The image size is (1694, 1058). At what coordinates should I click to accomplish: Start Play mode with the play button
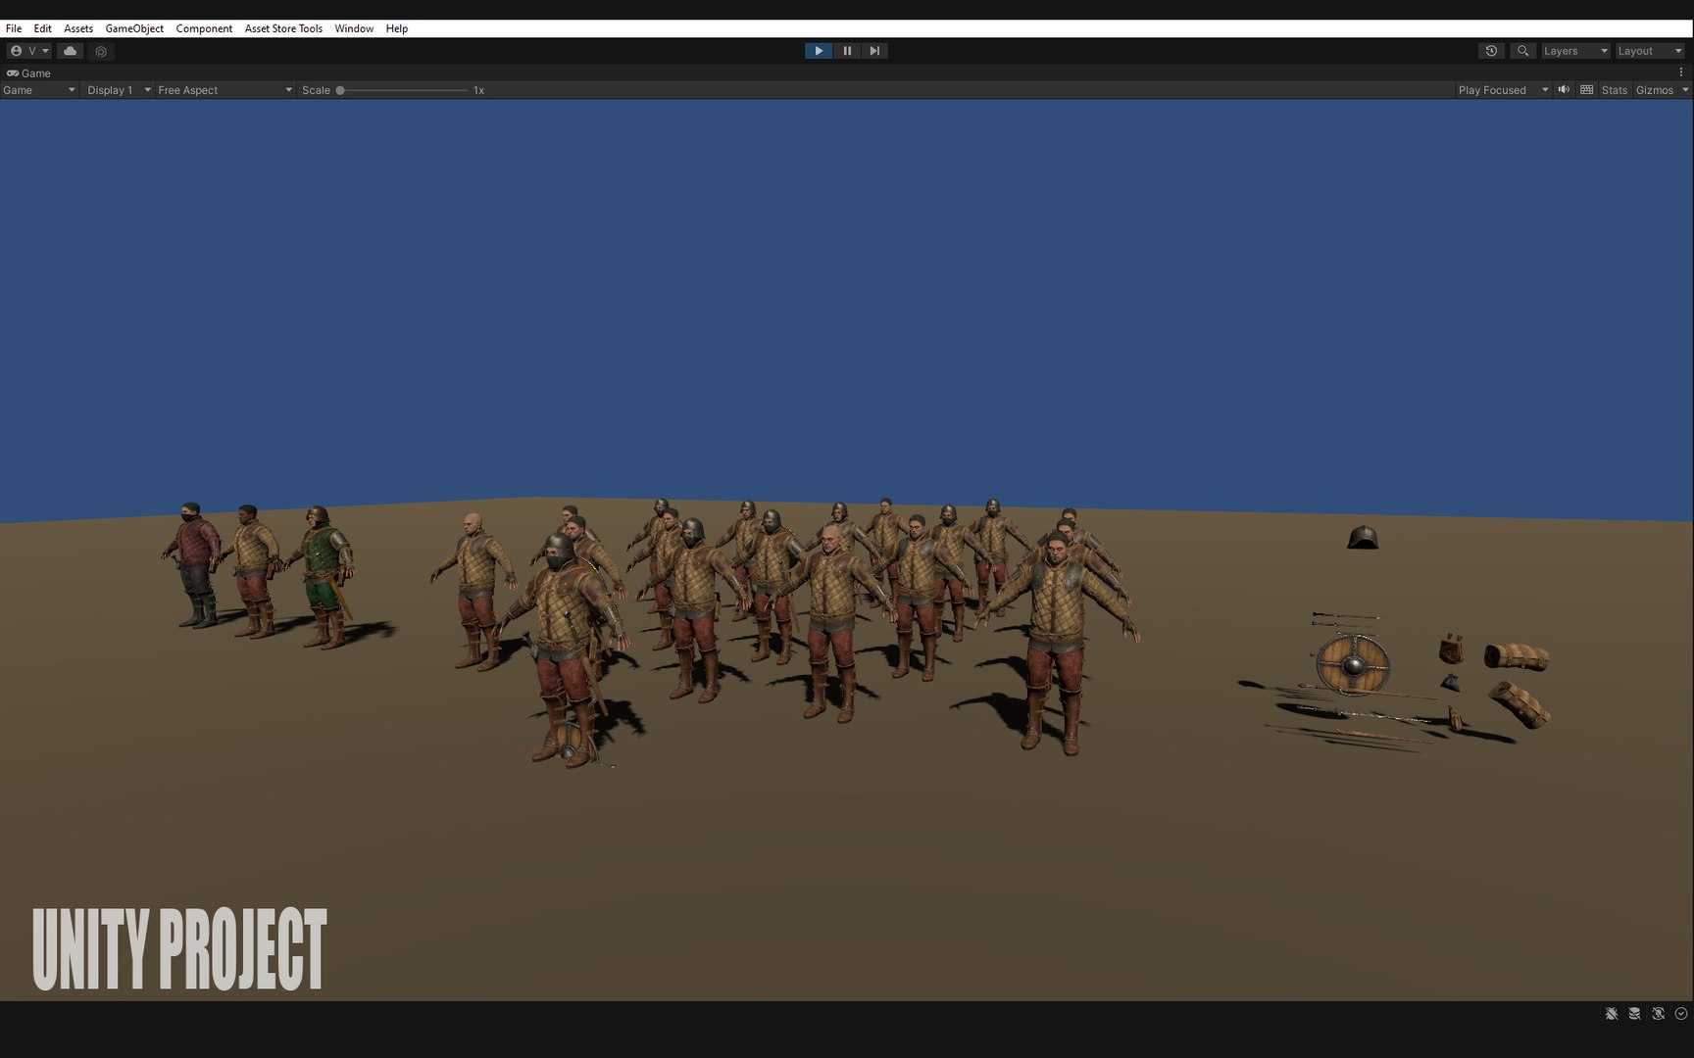pos(819,51)
